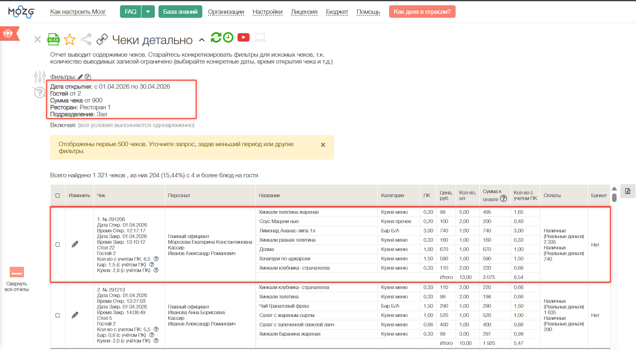Click Подразделение: Зал filter line
Image resolution: width=636 pixels, height=351 pixels.
click(x=79, y=114)
